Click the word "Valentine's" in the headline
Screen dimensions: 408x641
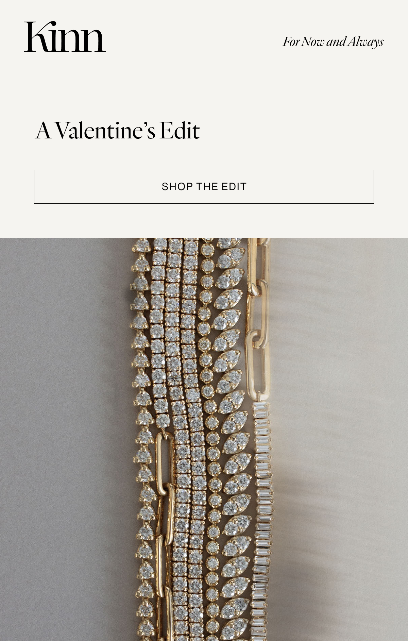105,130
